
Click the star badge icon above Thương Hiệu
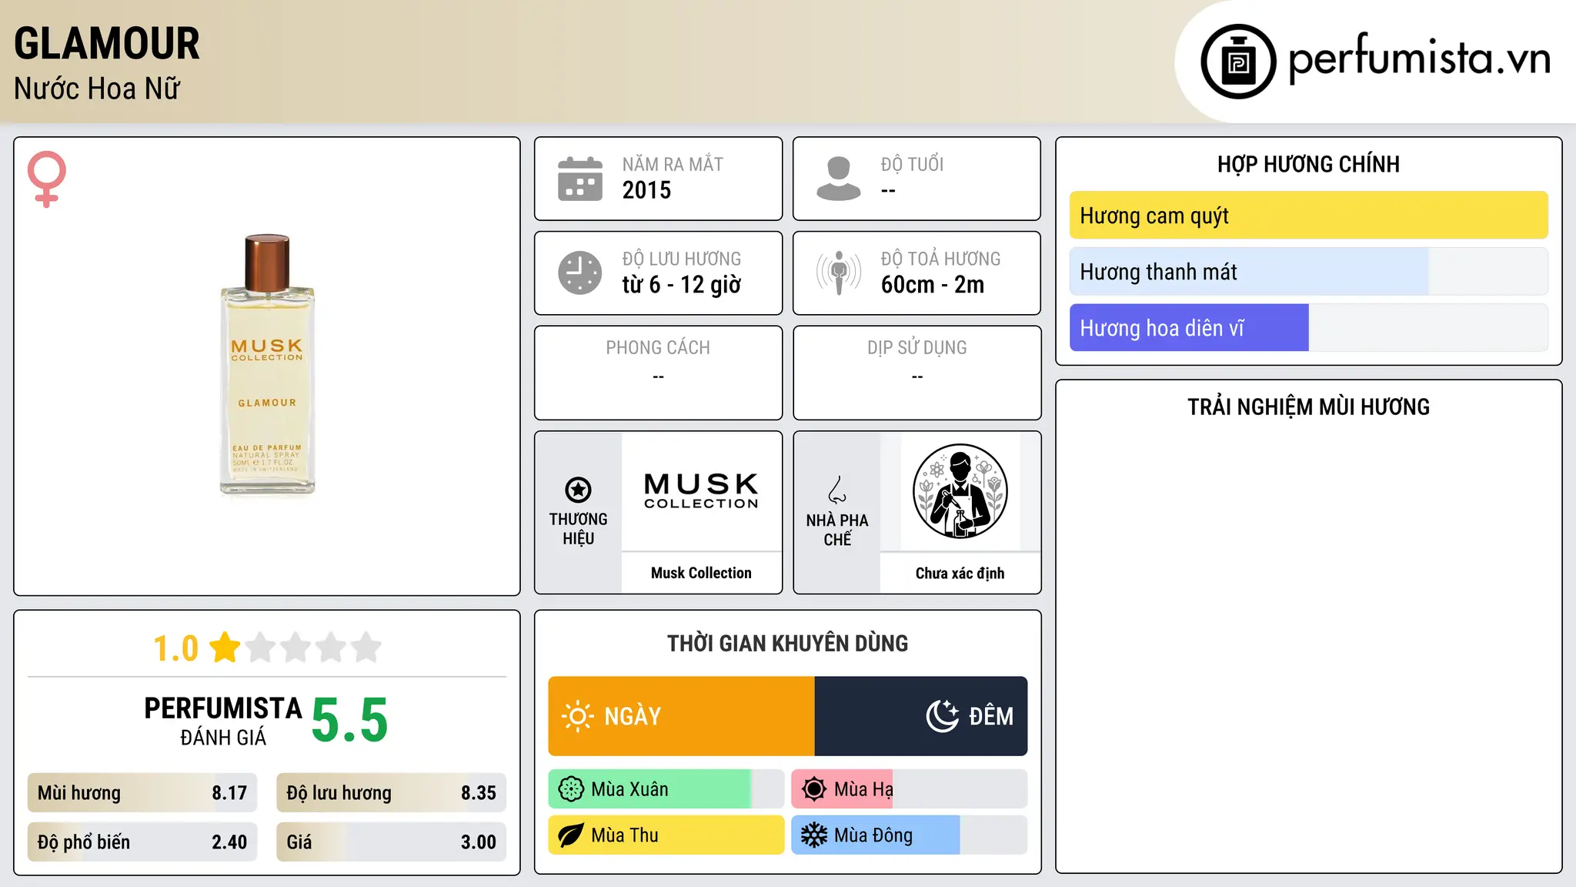point(579,490)
